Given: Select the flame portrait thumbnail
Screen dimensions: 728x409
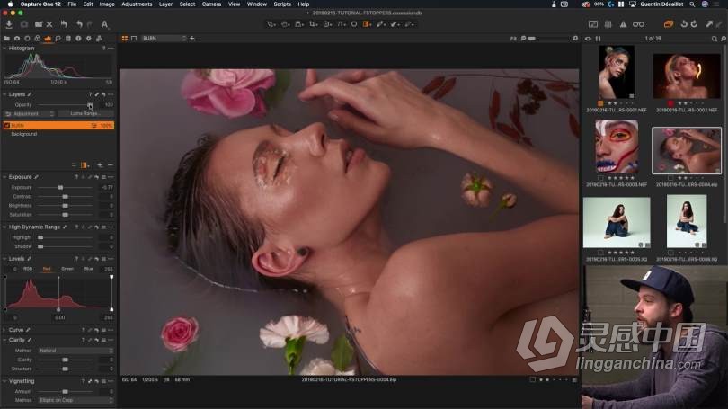Looking at the screenshot, I should pos(687,76).
